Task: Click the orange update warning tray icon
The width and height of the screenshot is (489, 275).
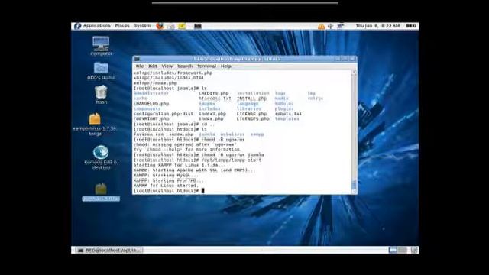Action: coord(321,27)
